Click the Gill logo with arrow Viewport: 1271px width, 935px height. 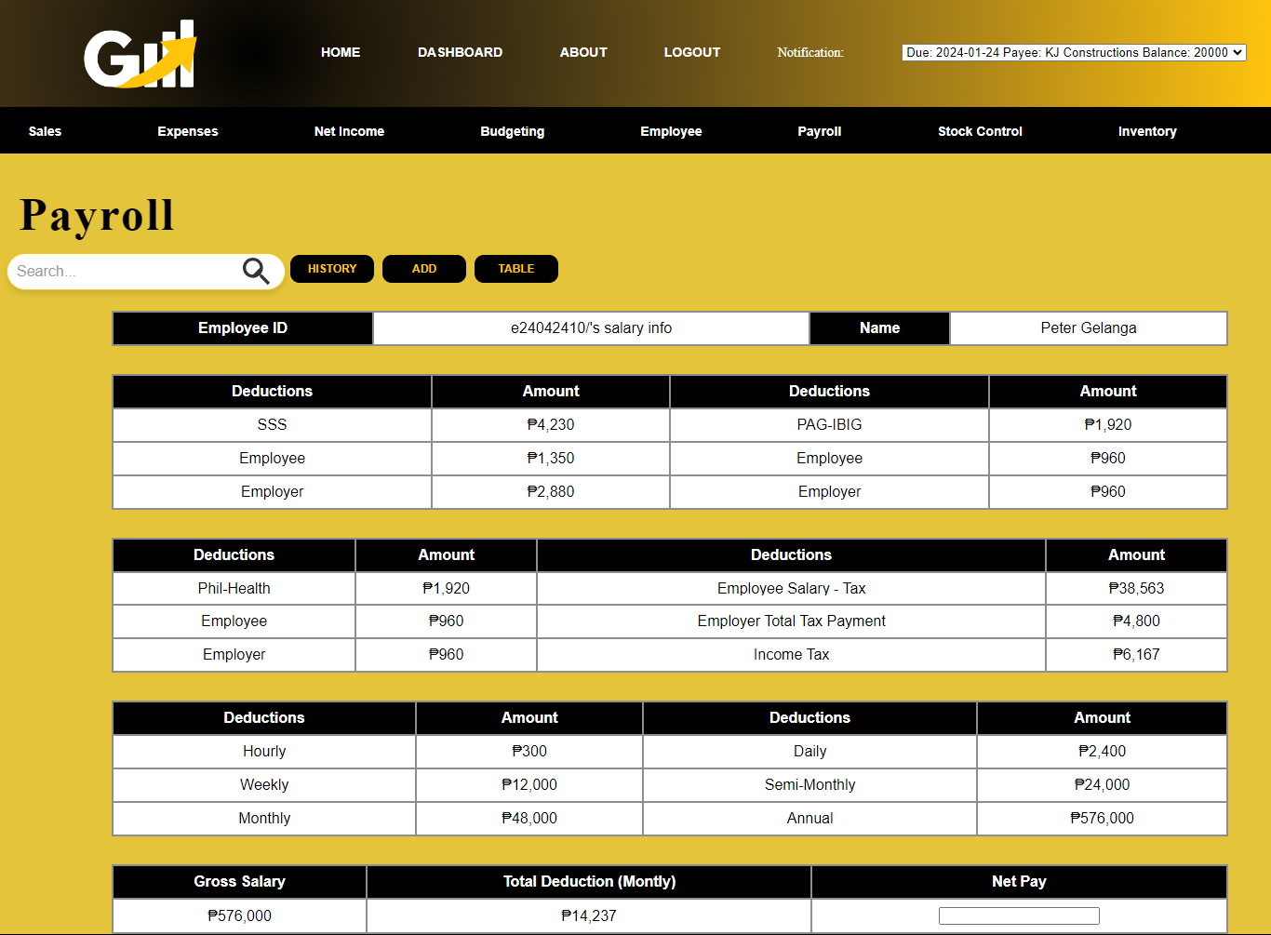[140, 55]
